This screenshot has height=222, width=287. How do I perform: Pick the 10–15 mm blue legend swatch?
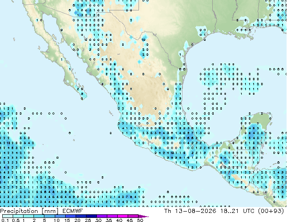point(60,216)
